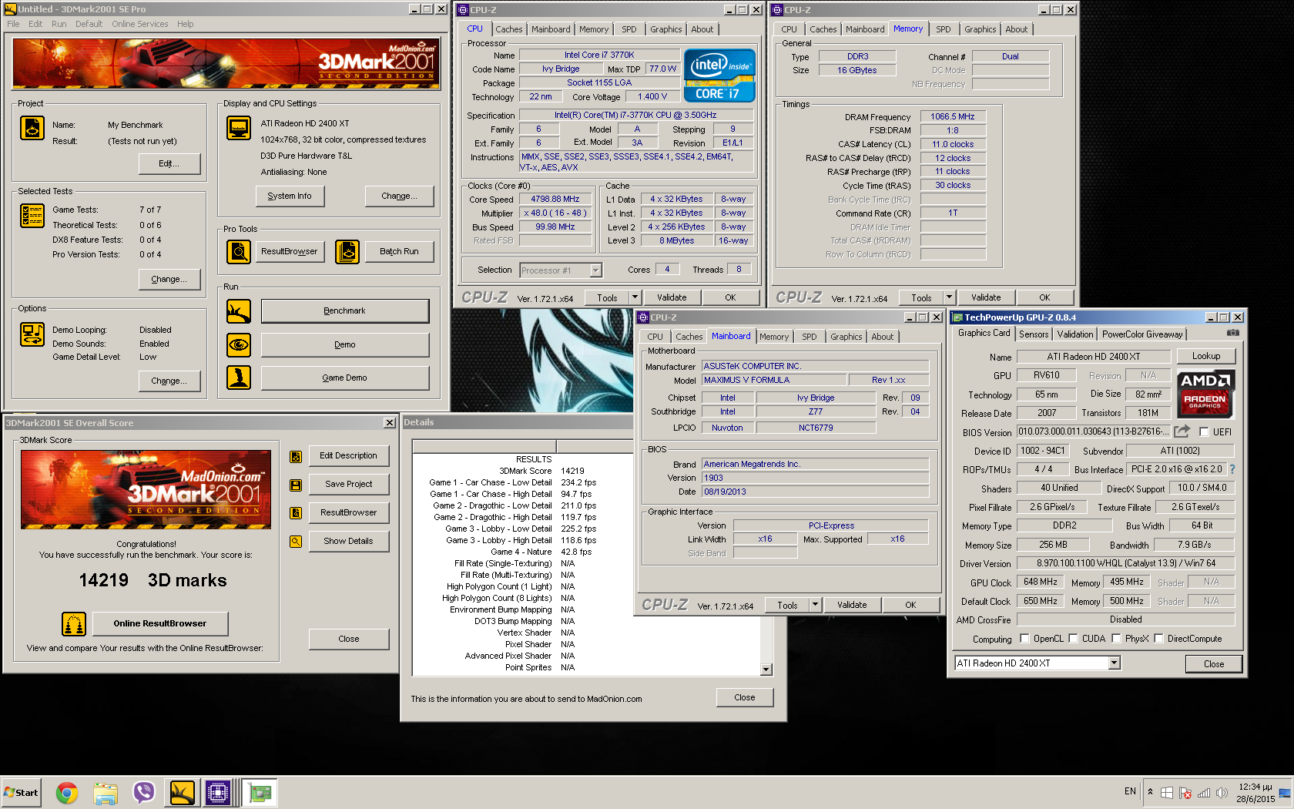Click the System Info button
The height and width of the screenshot is (809, 1294).
(x=290, y=196)
